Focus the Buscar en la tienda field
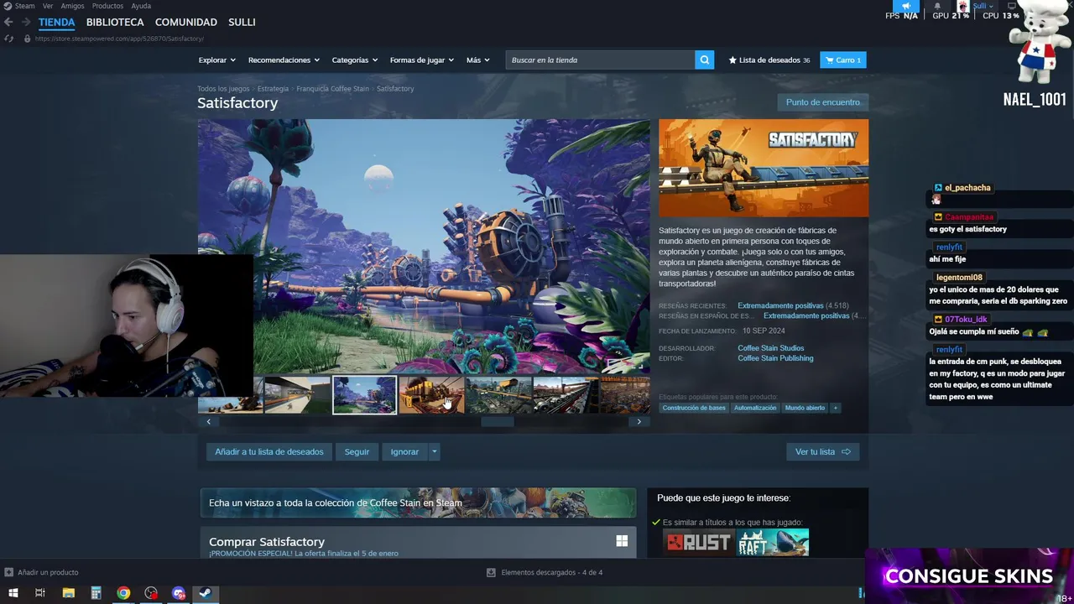 click(x=600, y=60)
